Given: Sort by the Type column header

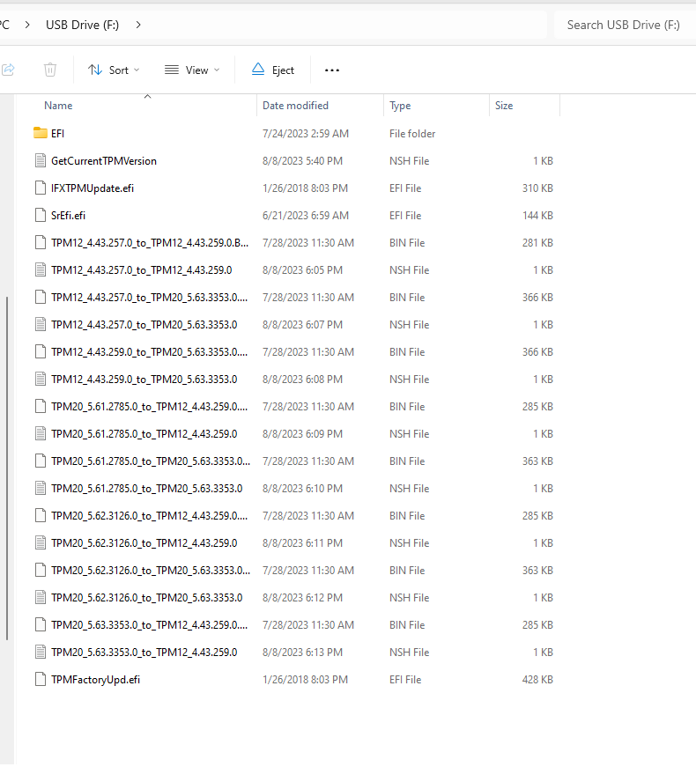Looking at the screenshot, I should (400, 106).
